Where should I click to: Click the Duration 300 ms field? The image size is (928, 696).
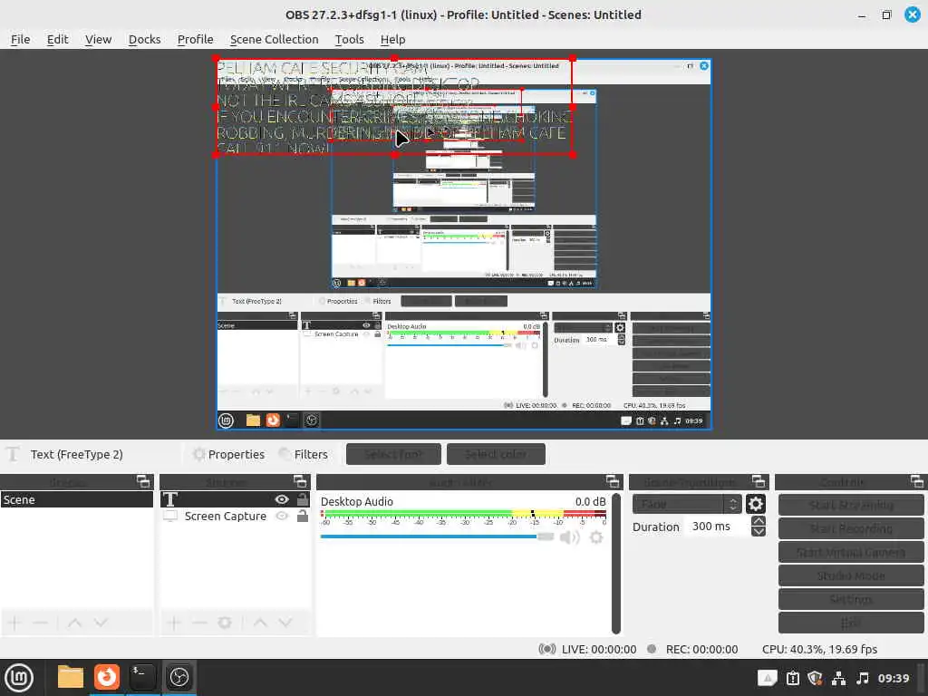[717, 527]
